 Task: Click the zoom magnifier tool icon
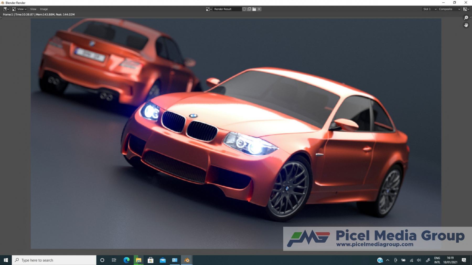tap(466, 18)
